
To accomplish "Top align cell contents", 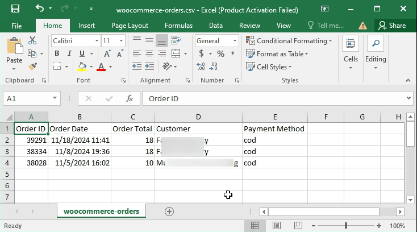I will pyautogui.click(x=137, y=40).
